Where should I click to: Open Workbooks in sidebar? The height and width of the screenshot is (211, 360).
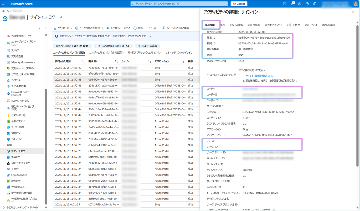tap(18, 187)
